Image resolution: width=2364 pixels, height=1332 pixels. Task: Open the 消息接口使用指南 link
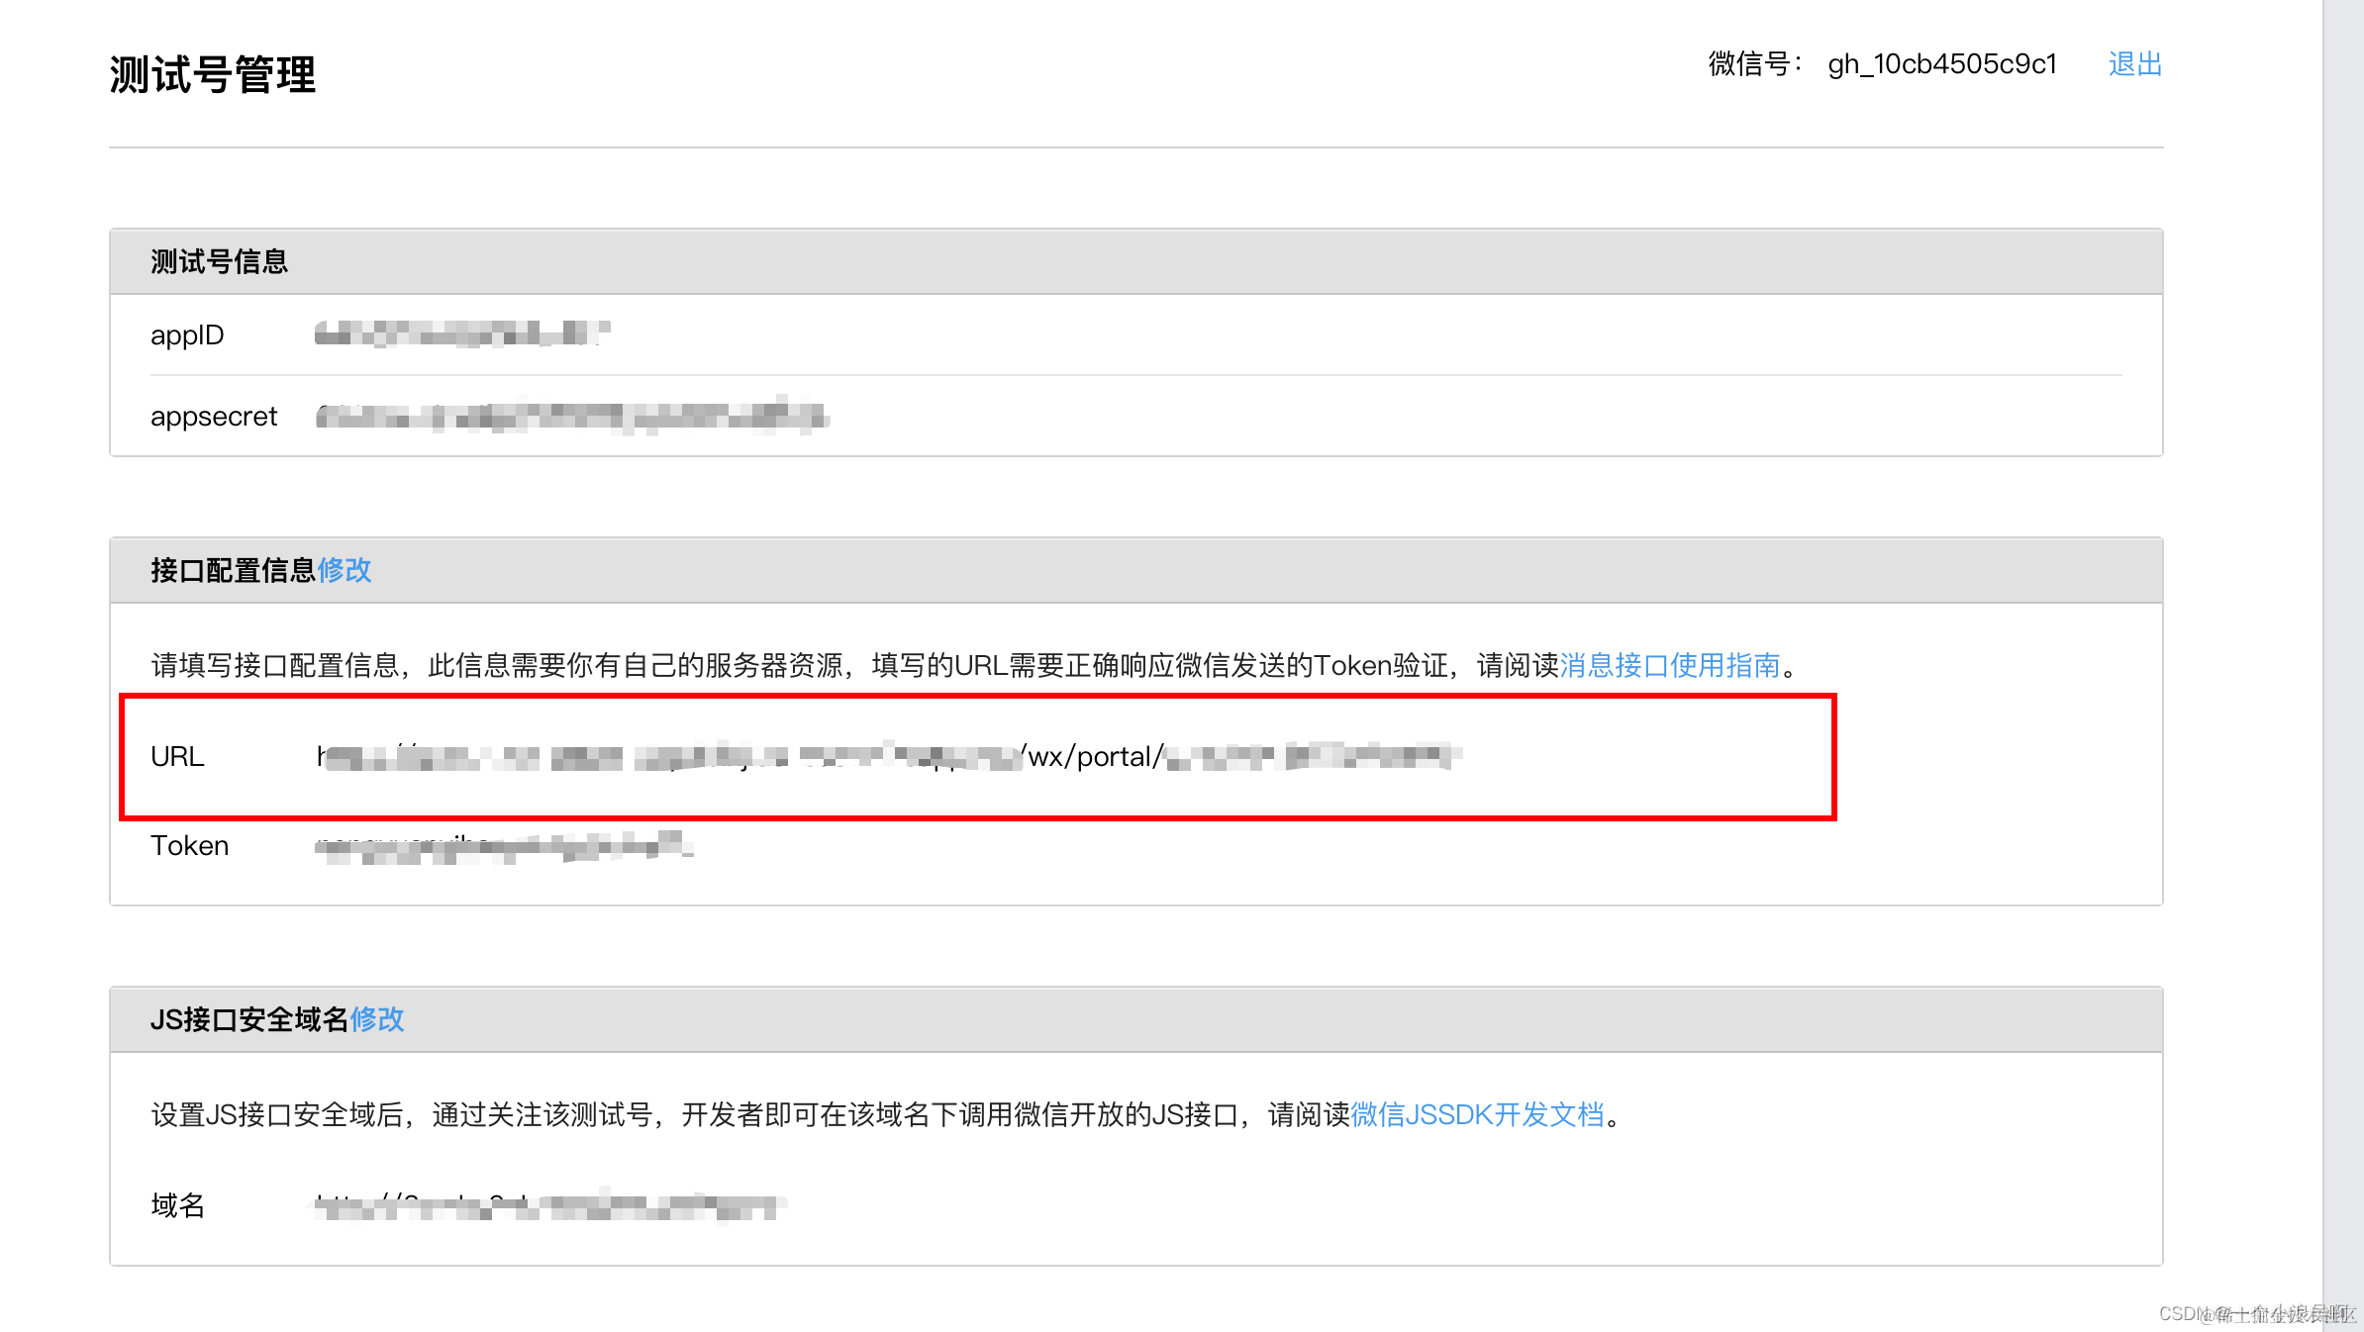click(x=1670, y=665)
